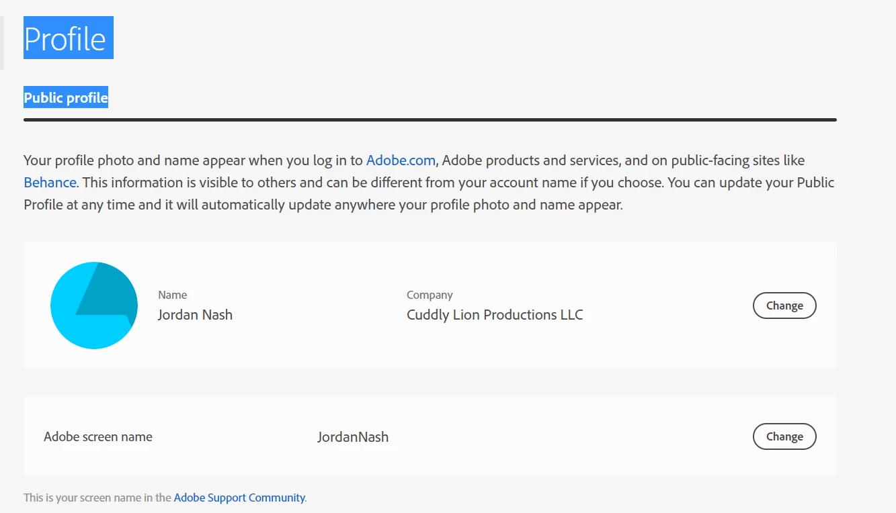Screen dimensions: 896x513
Task: Click the blank space between JordanNash and Change
Action: 571,436
